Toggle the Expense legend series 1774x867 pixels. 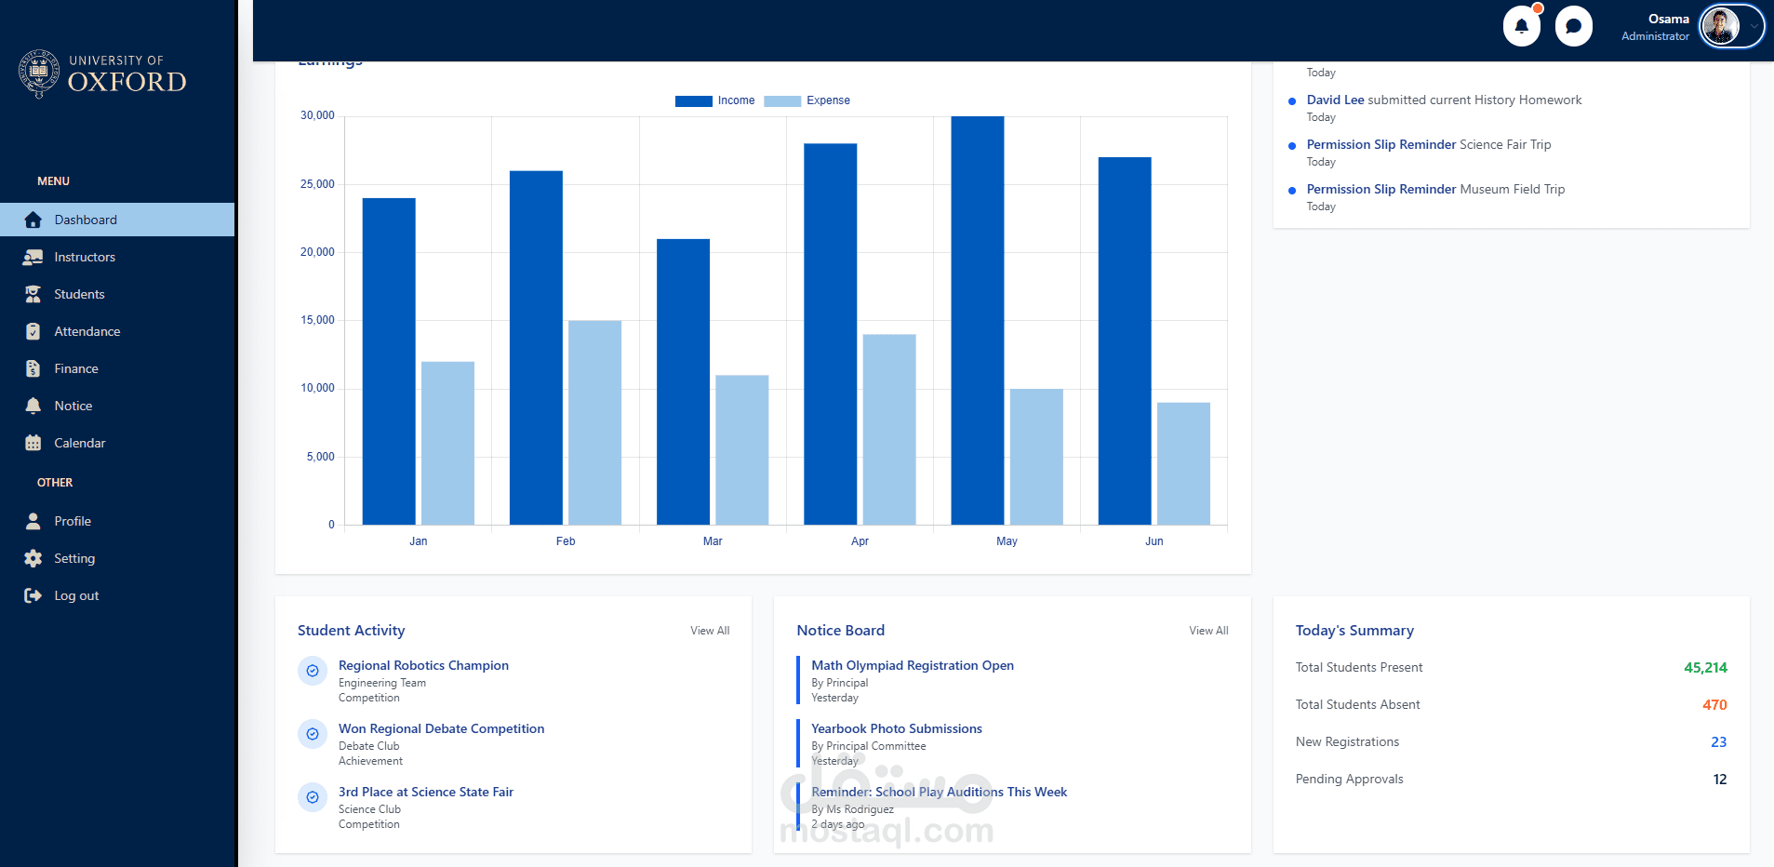click(x=807, y=100)
